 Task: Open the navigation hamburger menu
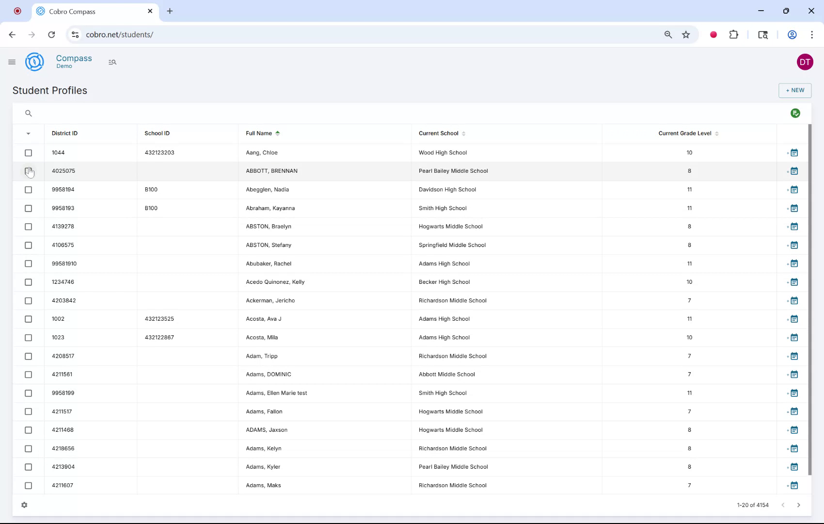click(12, 62)
